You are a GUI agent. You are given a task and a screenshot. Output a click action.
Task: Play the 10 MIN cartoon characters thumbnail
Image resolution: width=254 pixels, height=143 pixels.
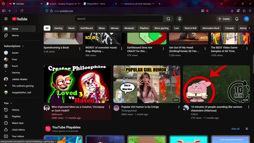216,84
